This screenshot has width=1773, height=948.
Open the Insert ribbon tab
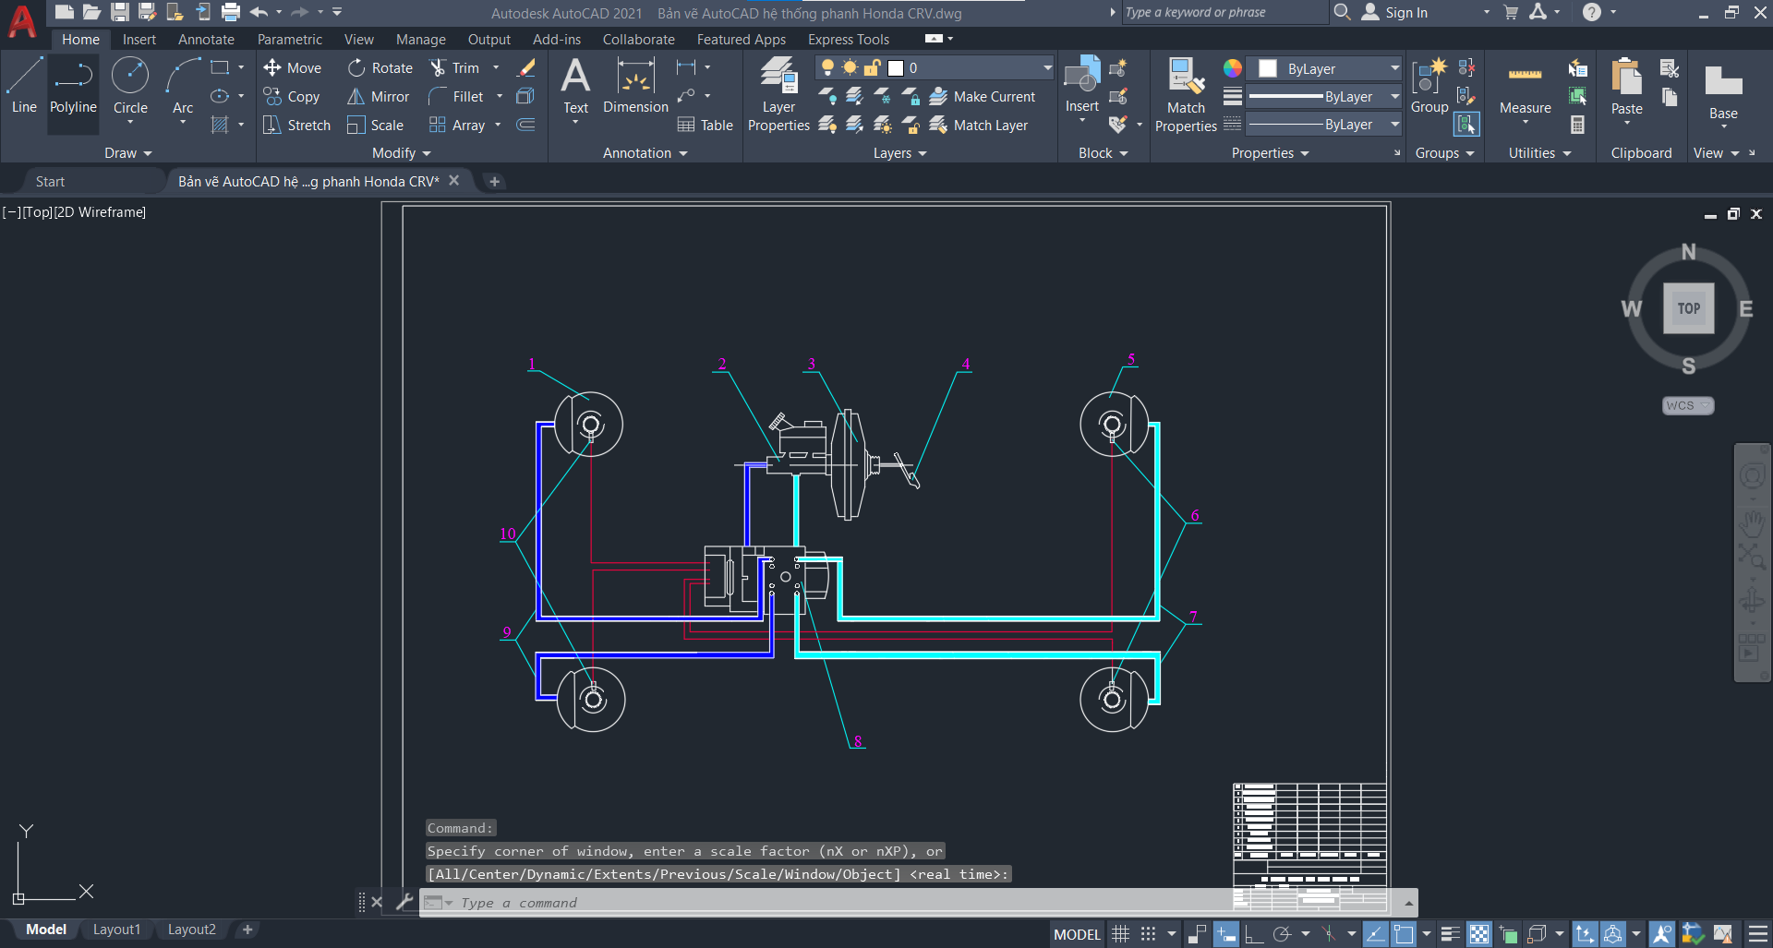point(139,40)
